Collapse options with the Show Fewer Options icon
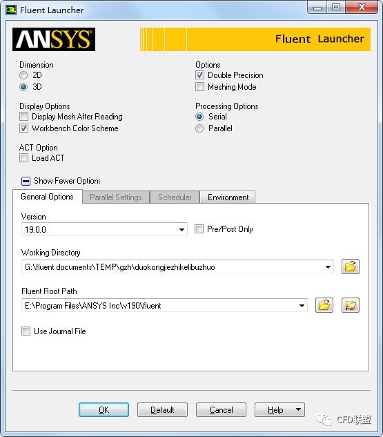The height and width of the screenshot is (437, 383). 26,181
